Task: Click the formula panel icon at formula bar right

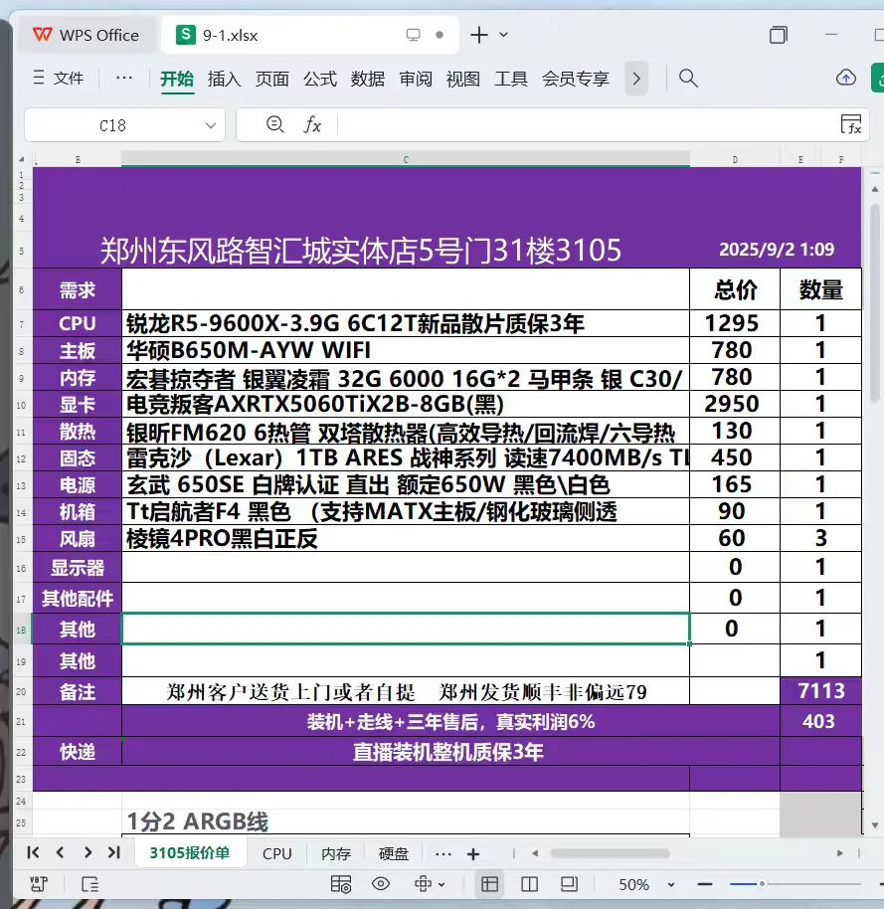Action: (x=850, y=124)
